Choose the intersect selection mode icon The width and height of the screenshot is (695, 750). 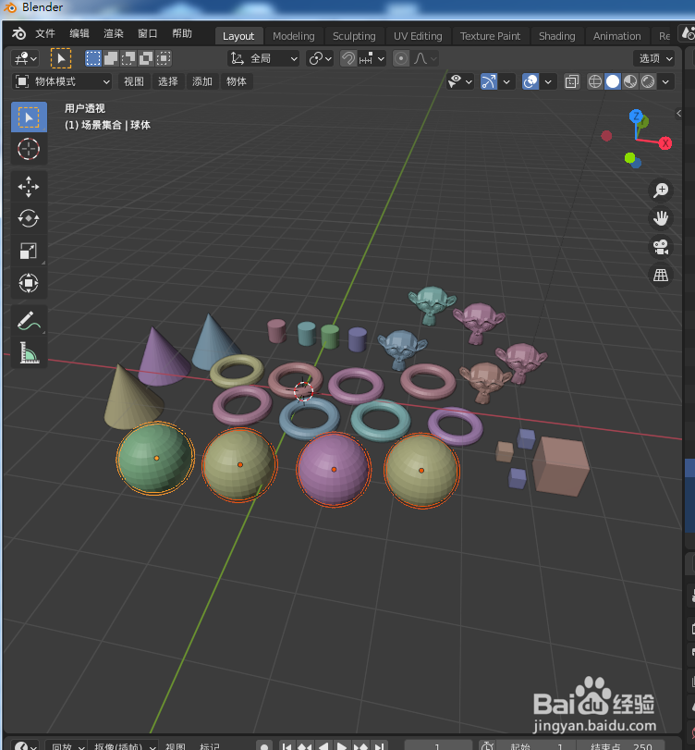164,59
